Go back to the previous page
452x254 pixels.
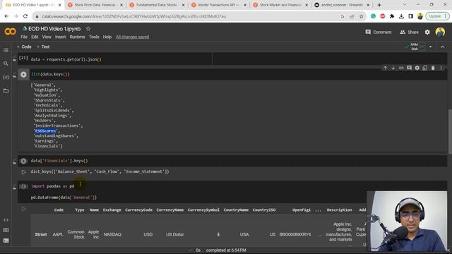[x=6, y=16]
